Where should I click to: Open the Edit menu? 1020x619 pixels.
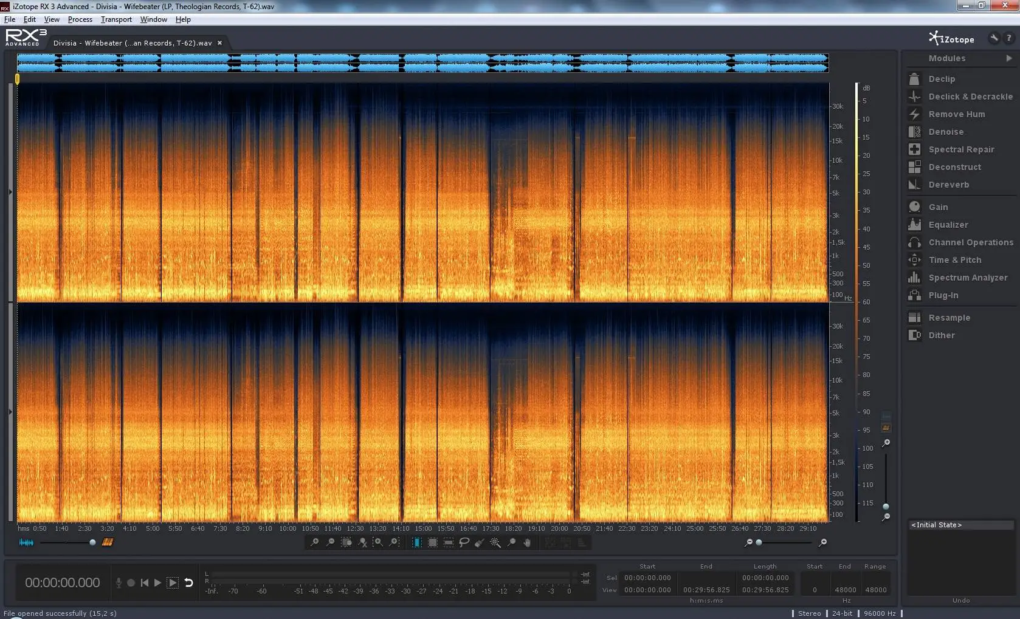pyautogui.click(x=29, y=19)
